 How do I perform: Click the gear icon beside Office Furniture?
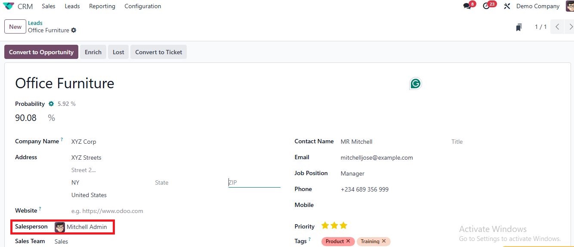(x=74, y=30)
